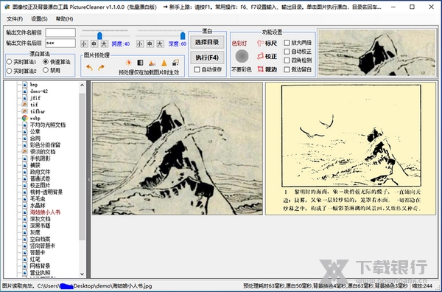Screen dimensions: 442x292
Task: Select 深灰文档 in the file list
Action: pos(40,219)
